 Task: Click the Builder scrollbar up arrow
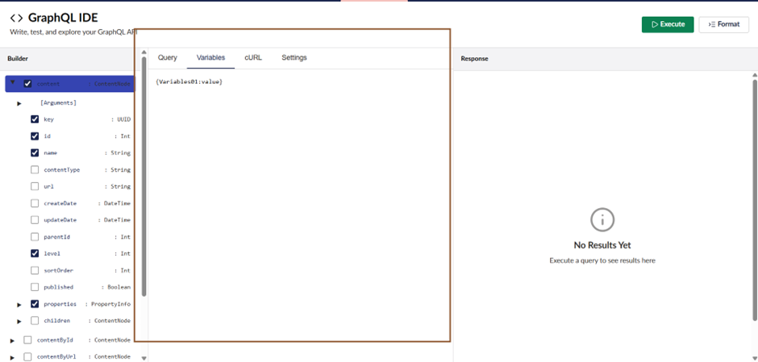pos(144,52)
